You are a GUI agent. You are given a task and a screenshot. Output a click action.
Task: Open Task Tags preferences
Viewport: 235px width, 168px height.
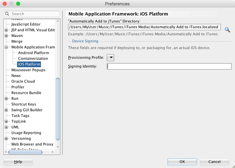[20, 116]
